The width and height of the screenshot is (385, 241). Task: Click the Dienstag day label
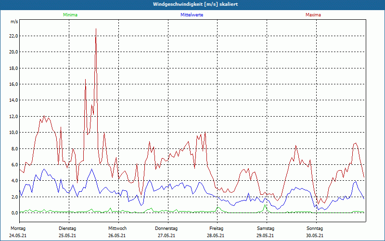[67, 228]
